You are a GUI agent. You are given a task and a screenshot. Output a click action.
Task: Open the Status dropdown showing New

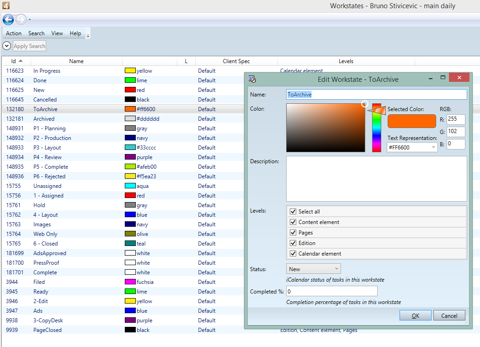pos(313,269)
